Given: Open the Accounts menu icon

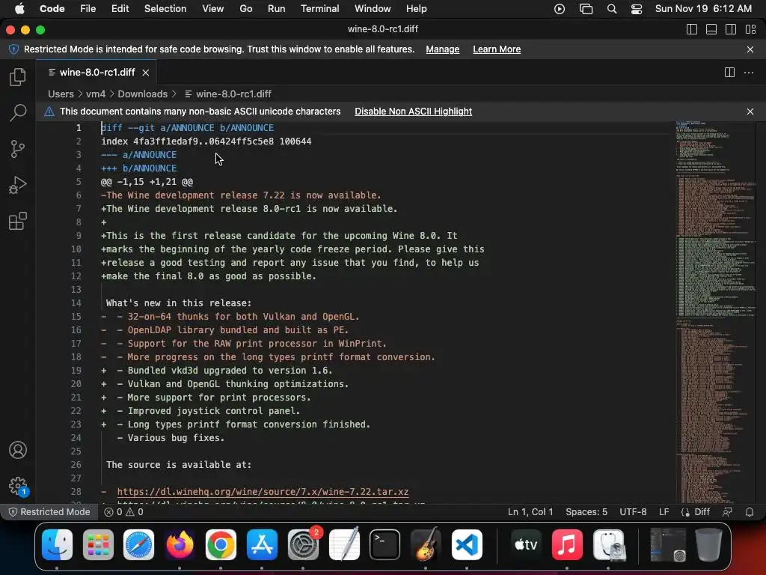Looking at the screenshot, I should pos(18,450).
